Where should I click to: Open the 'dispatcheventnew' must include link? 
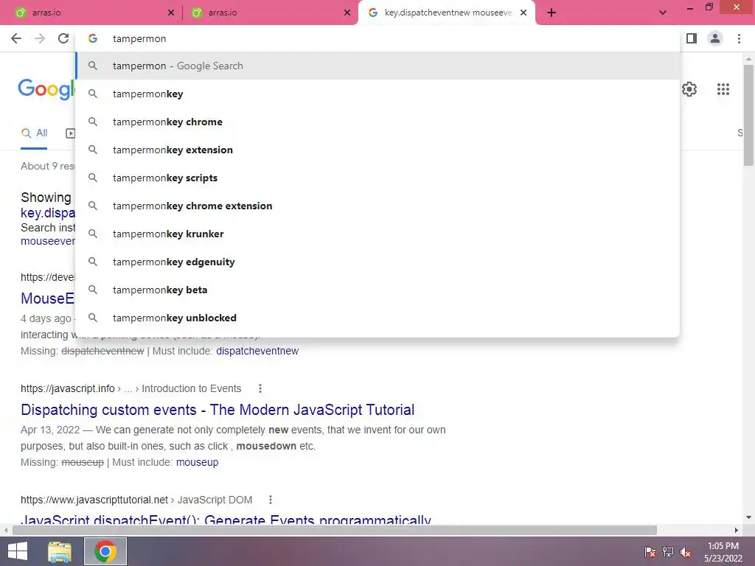coord(257,351)
